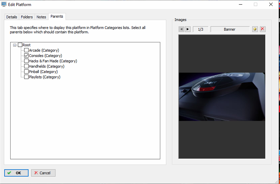Image resolution: width=280 pixels, height=184 pixels.
Task: Select the Parents tab
Action: click(x=57, y=17)
